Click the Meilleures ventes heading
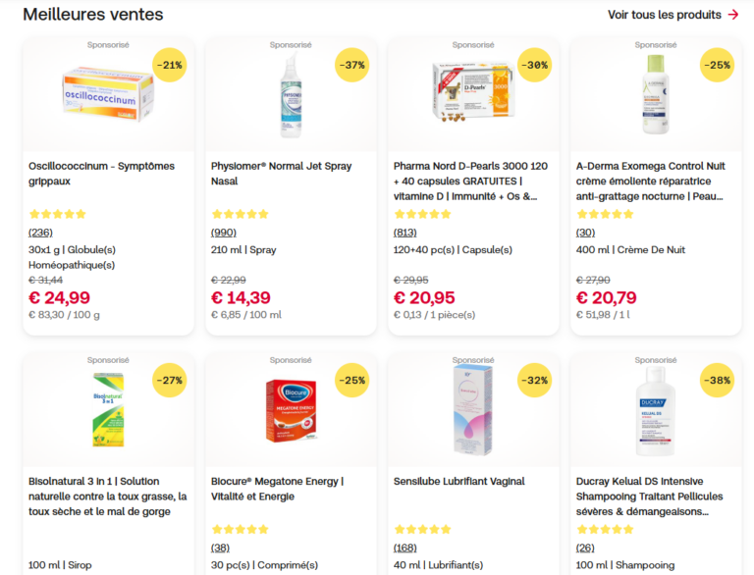Screen dimensions: 754x575 [x=93, y=15]
